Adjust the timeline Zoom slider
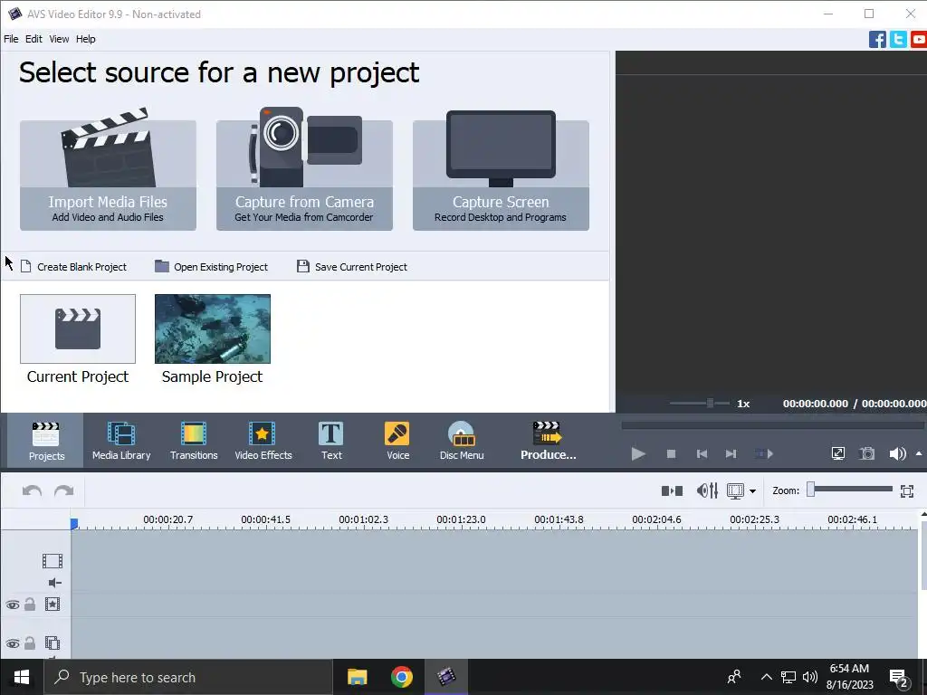 pyautogui.click(x=849, y=489)
